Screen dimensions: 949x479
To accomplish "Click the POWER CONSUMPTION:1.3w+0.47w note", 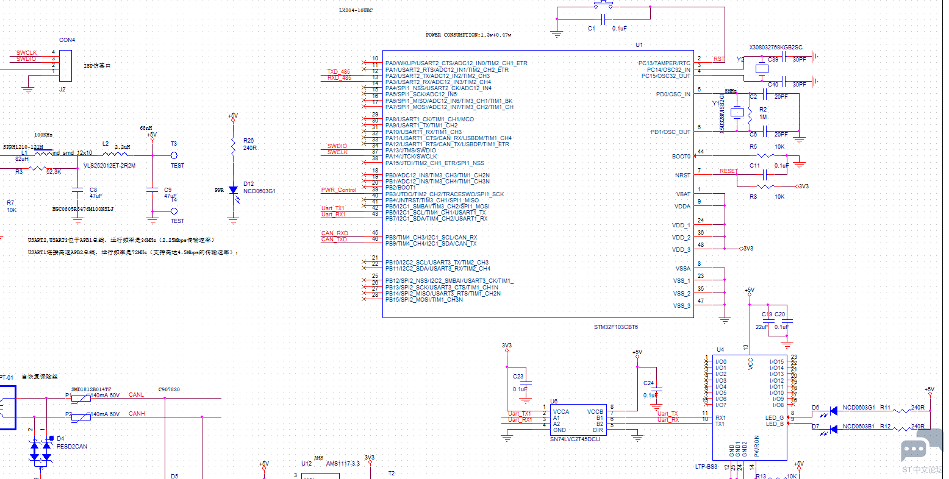I will pos(468,35).
